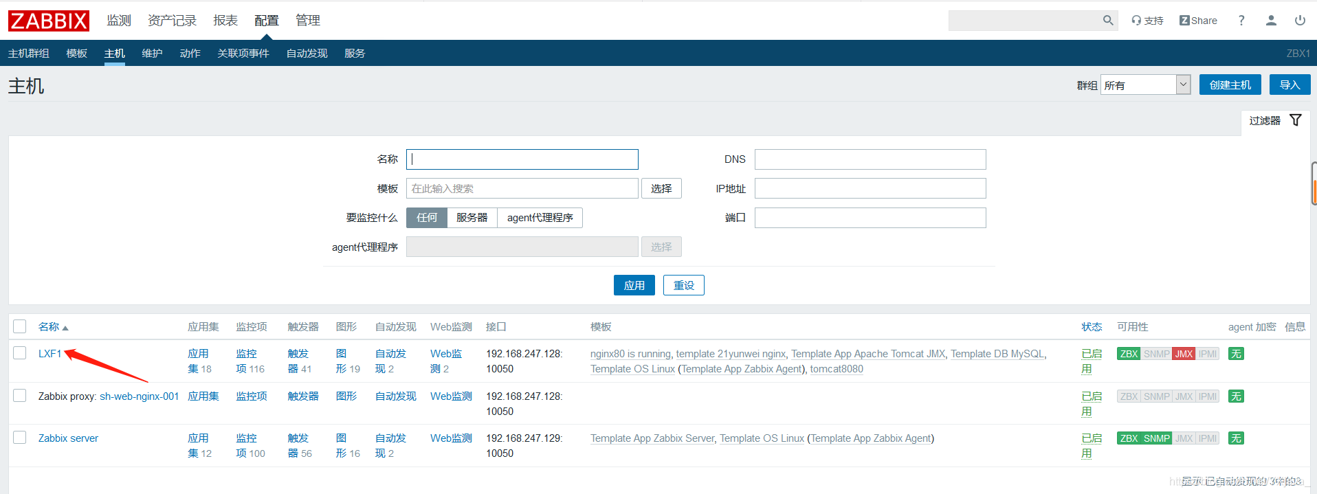Open help question mark icon

coord(1241,21)
